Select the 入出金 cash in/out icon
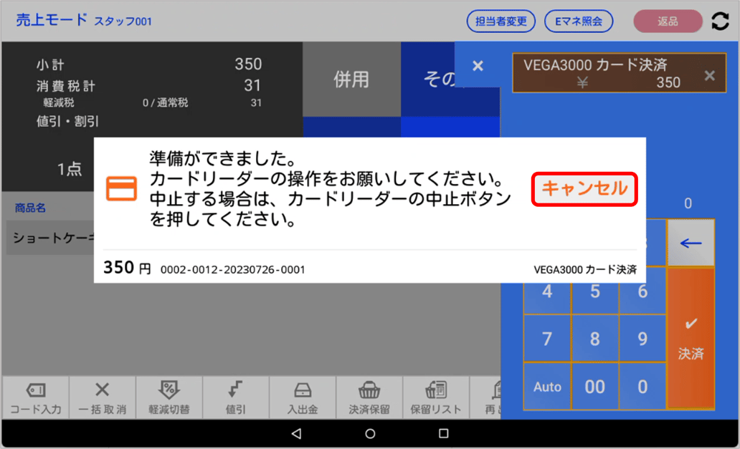The image size is (740, 449). [x=303, y=397]
